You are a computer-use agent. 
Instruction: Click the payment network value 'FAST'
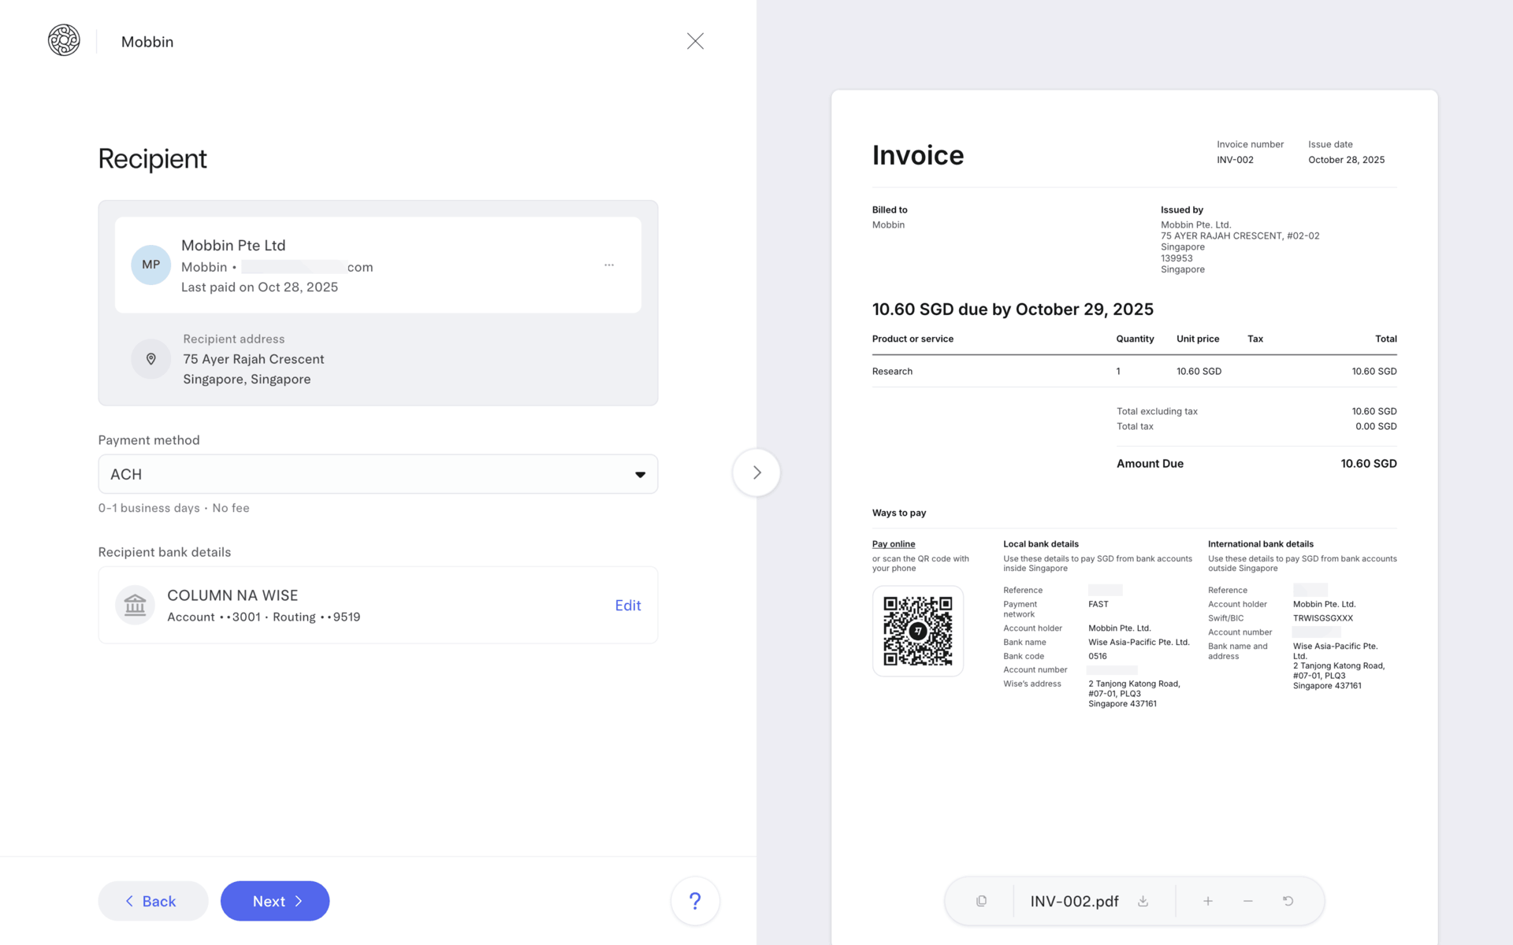pos(1099,604)
